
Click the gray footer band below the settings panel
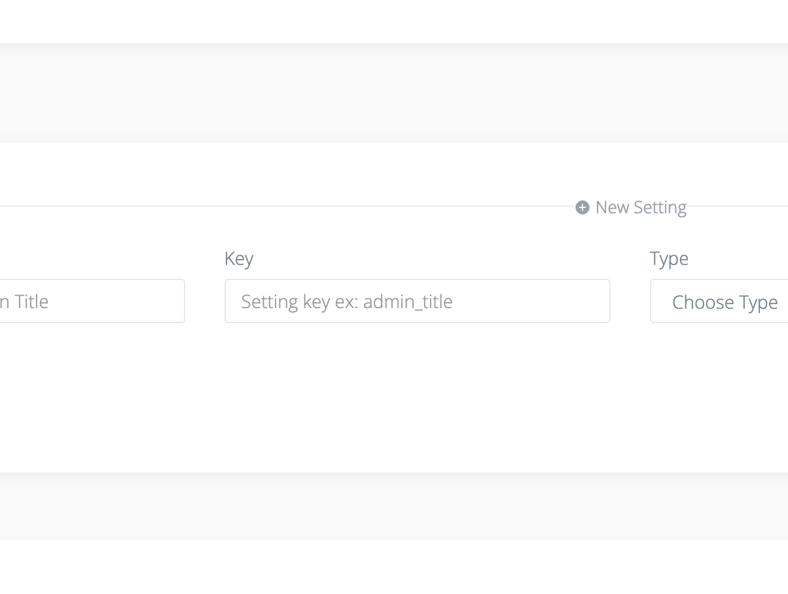(393, 506)
